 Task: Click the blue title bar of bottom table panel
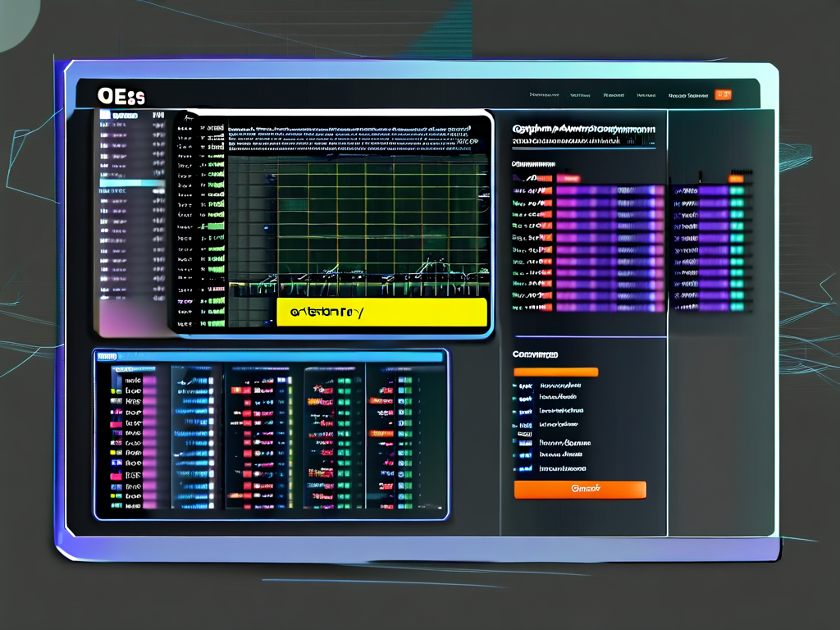[x=271, y=357]
